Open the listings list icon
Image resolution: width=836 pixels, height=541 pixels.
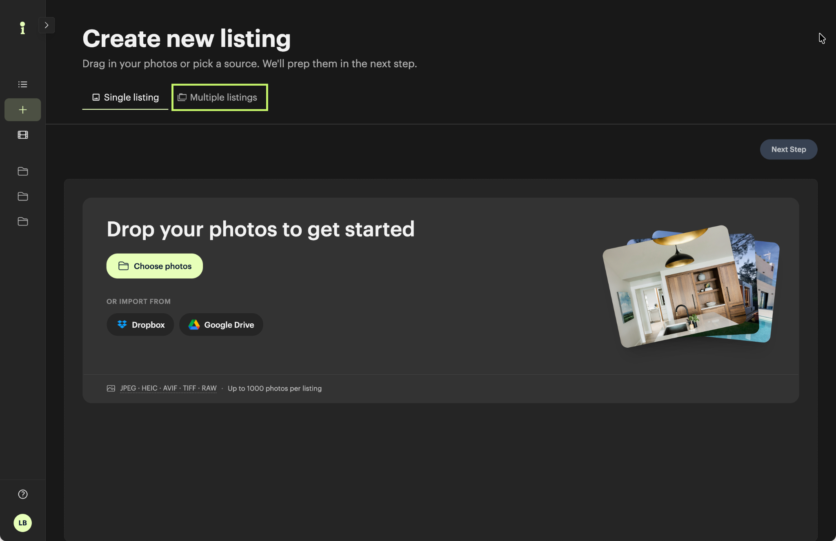click(x=23, y=84)
